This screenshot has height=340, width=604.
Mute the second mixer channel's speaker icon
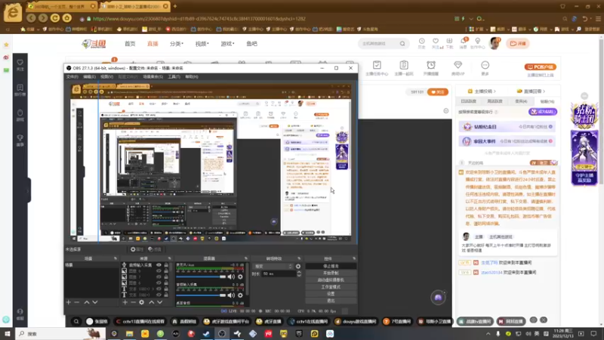[x=231, y=295]
